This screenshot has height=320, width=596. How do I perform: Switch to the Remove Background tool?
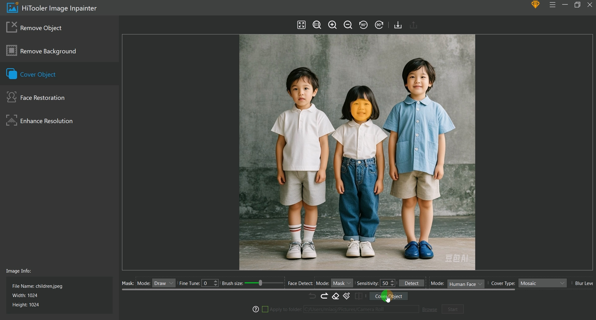coord(48,51)
